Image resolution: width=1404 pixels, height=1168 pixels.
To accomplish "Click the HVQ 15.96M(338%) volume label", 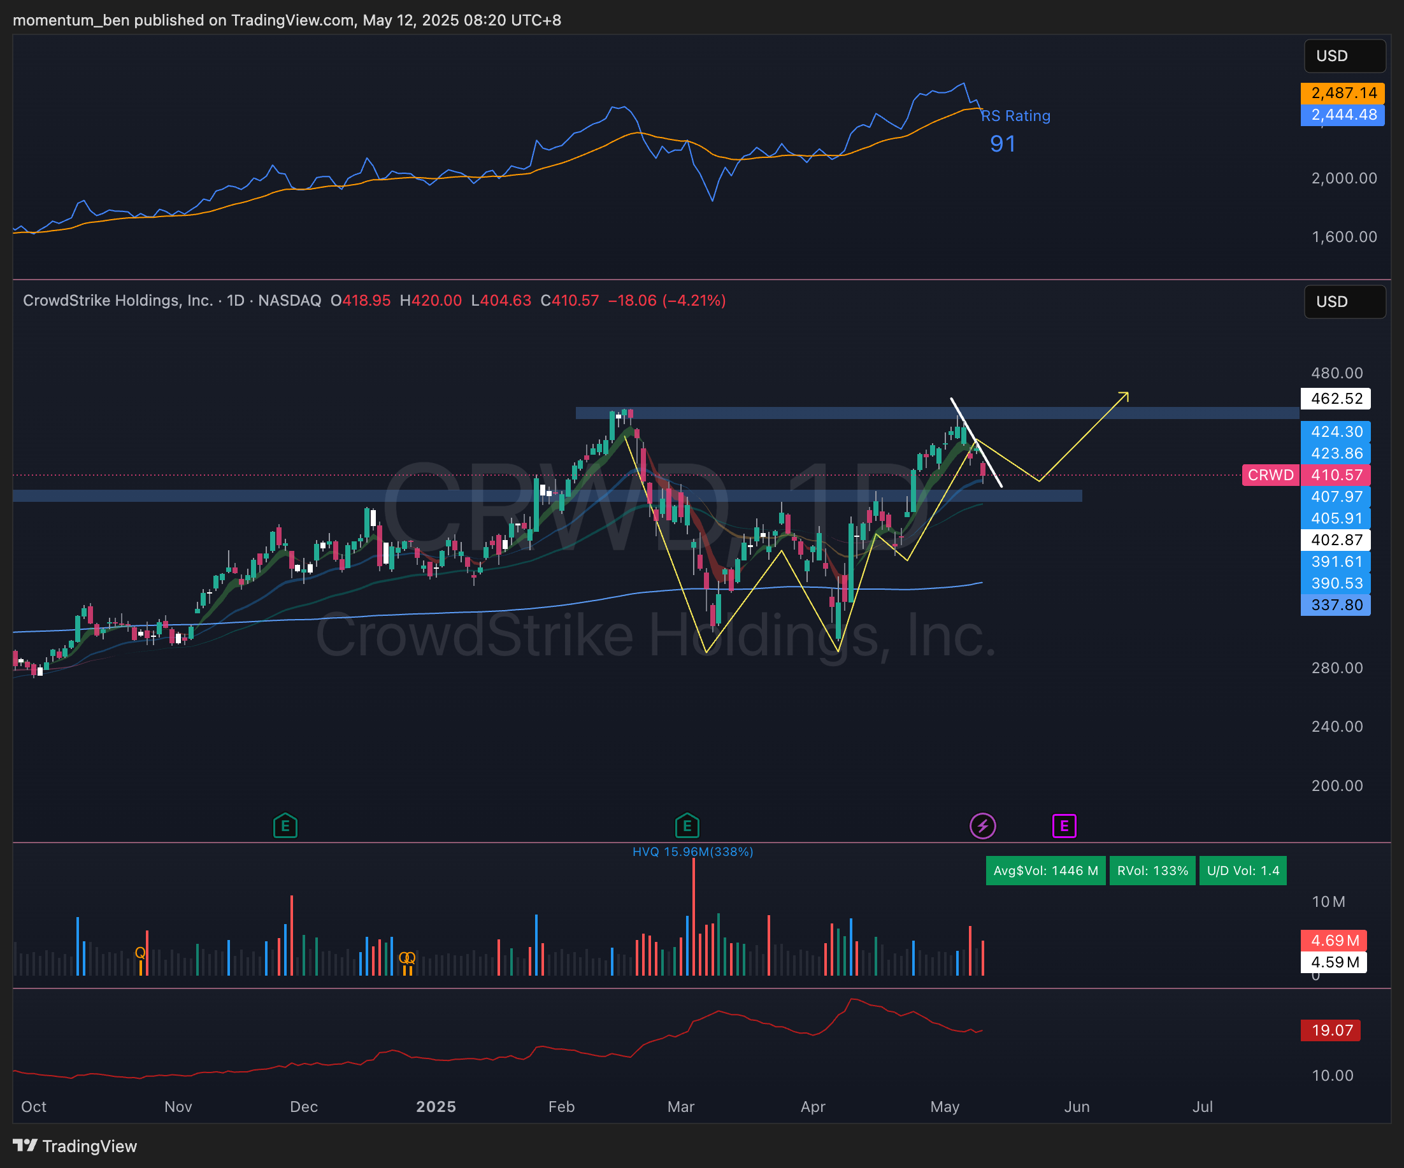I will point(692,851).
